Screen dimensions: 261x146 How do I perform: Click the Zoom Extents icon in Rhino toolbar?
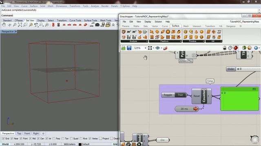(20, 25)
